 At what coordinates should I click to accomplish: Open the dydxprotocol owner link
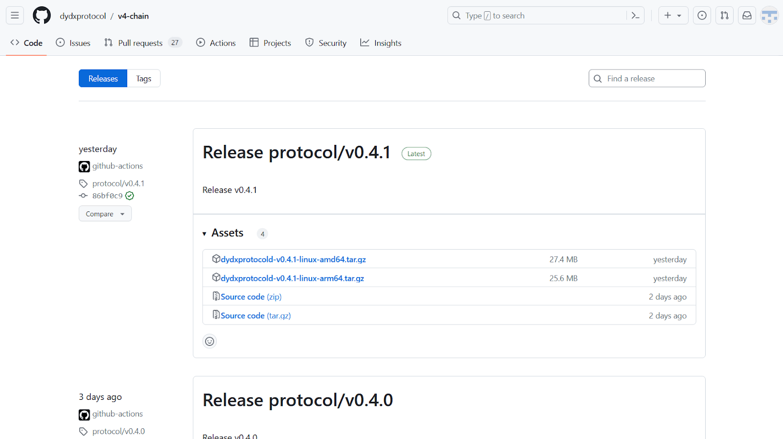(83, 16)
